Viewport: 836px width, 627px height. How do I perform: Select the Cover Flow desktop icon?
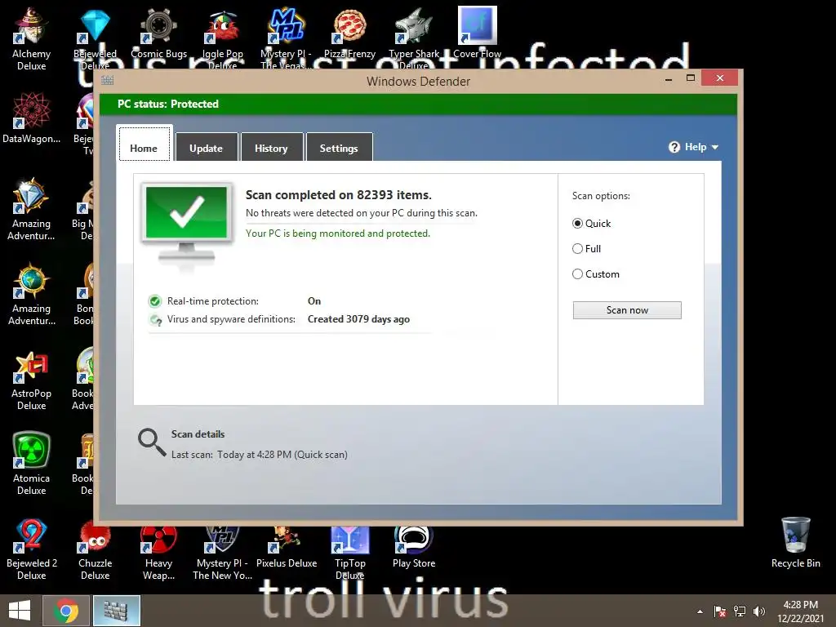(477, 33)
